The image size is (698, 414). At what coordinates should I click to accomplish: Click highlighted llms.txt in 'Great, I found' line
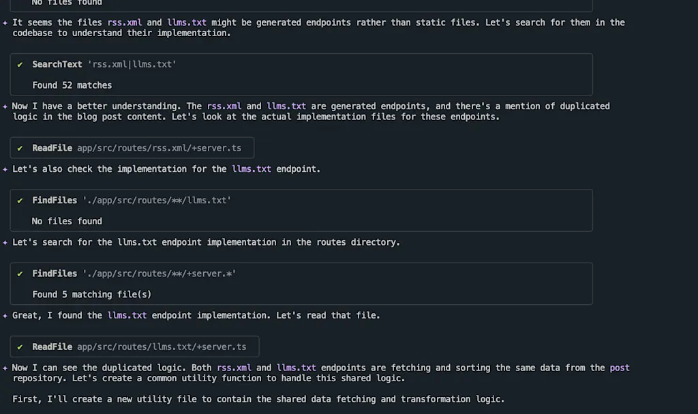pos(127,315)
